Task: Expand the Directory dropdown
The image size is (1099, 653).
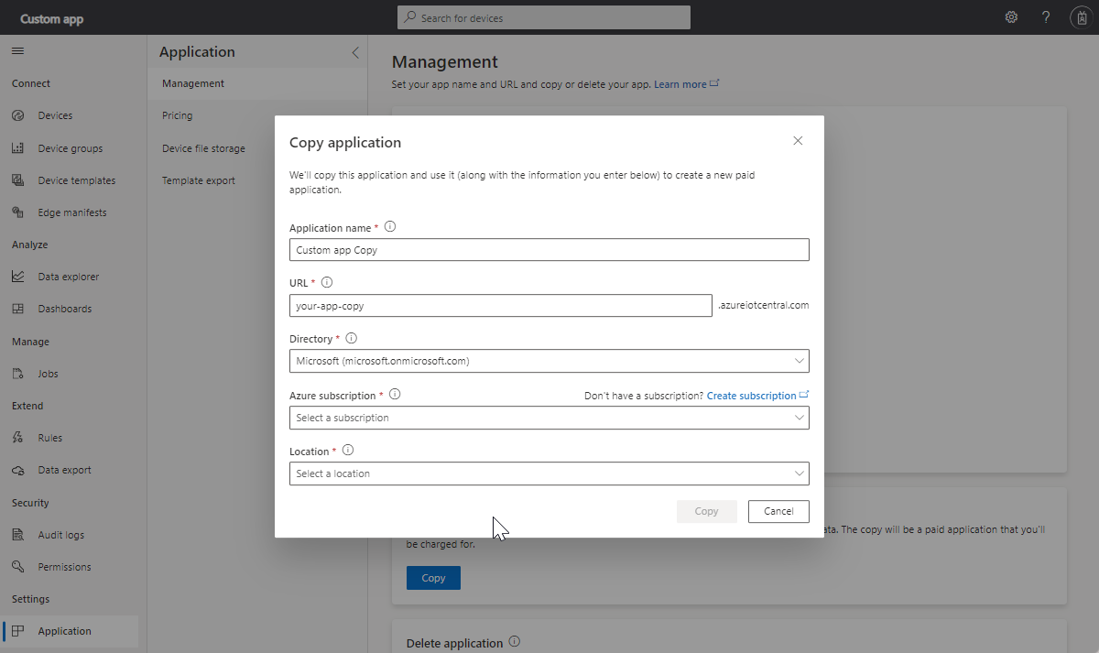Action: tap(549, 362)
